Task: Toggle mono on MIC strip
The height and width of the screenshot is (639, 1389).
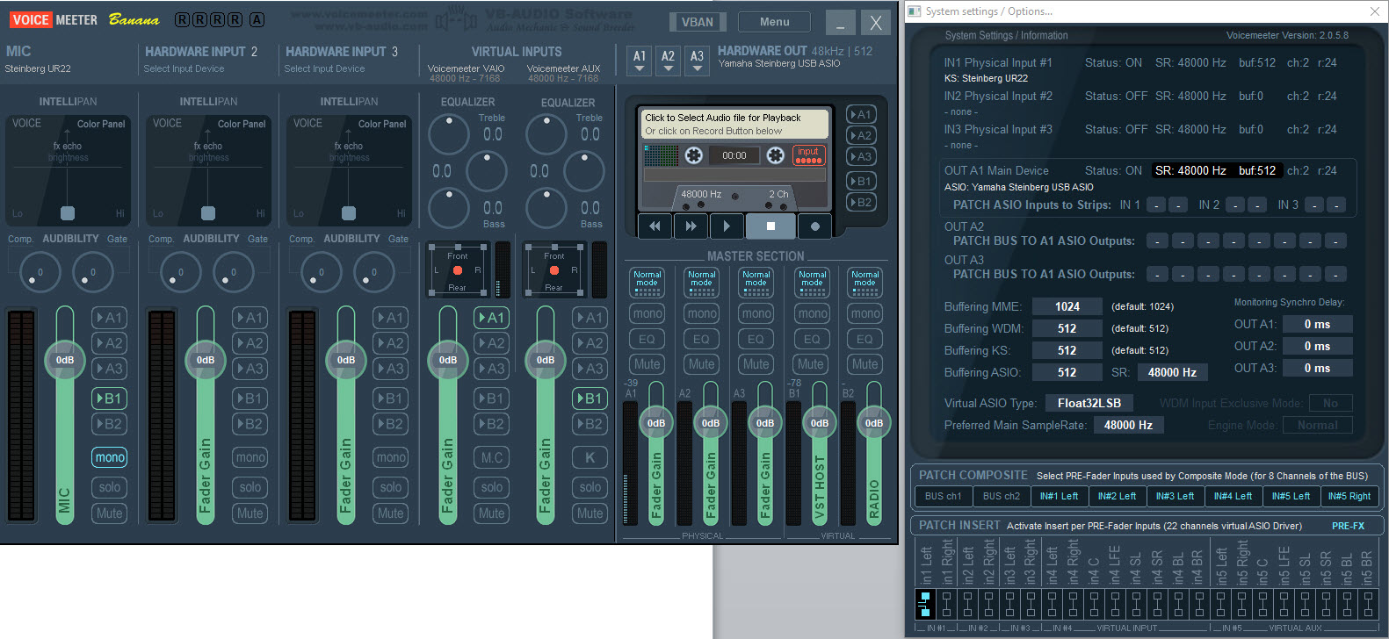Action: [x=110, y=457]
